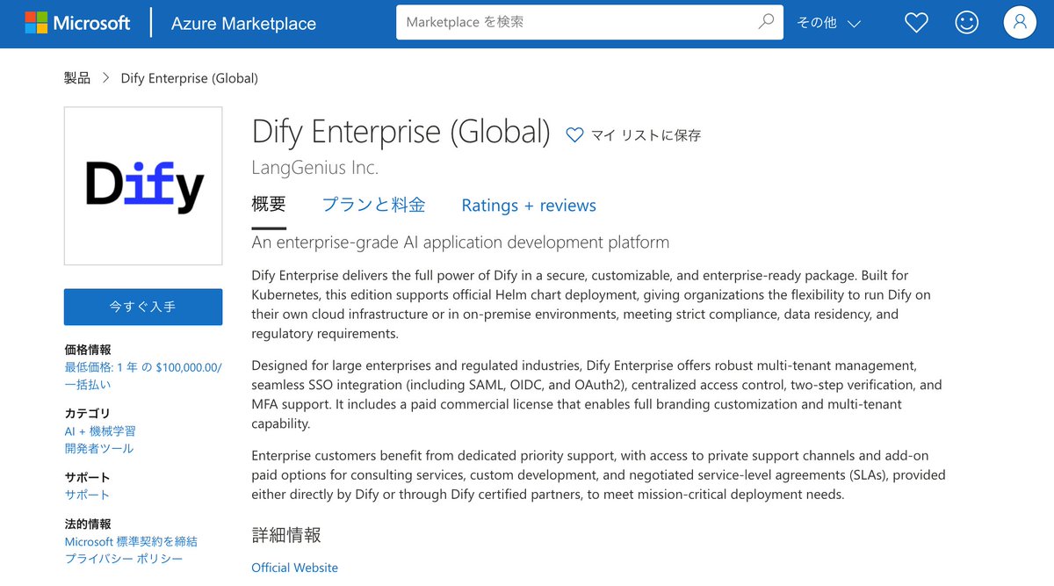Go to 製品 breadcrumb link

pos(77,78)
